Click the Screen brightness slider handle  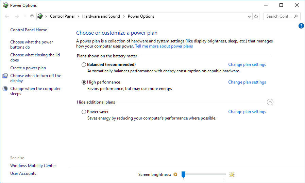pos(183,175)
